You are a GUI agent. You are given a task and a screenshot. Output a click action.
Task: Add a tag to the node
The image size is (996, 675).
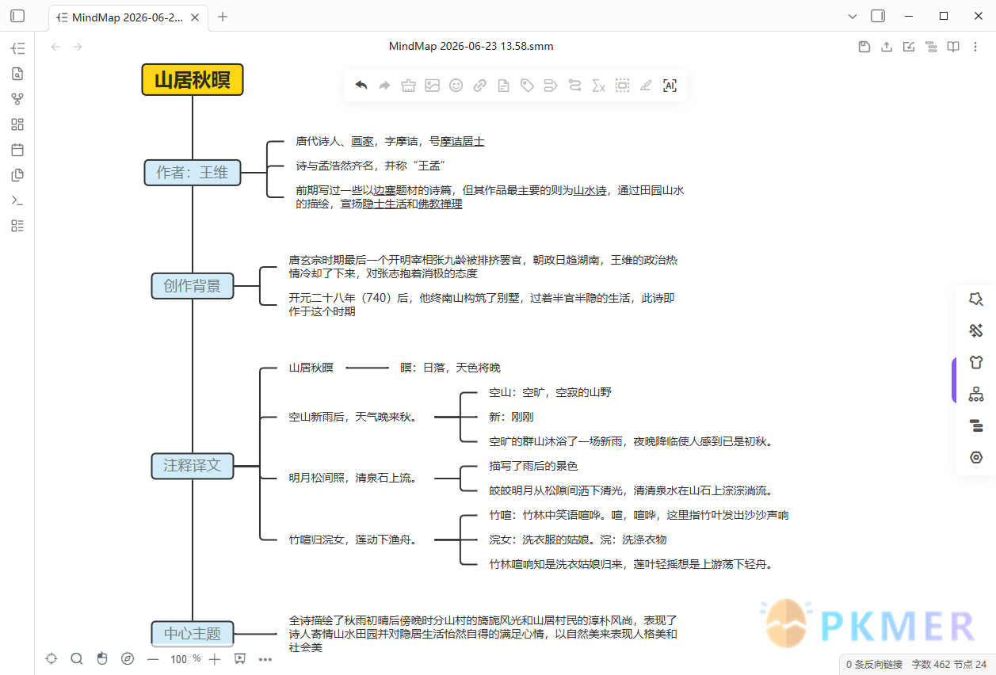click(x=527, y=86)
